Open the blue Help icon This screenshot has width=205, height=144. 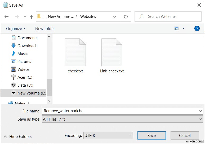(197, 28)
